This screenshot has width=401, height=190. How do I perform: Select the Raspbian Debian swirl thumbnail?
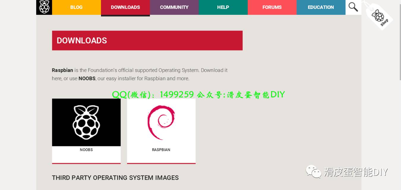click(x=161, y=122)
